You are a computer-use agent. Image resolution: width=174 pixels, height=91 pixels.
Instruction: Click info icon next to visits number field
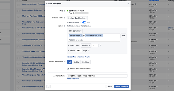[100, 45]
